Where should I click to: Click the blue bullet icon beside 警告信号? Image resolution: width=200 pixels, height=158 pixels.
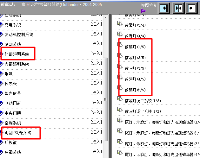[1, 93]
